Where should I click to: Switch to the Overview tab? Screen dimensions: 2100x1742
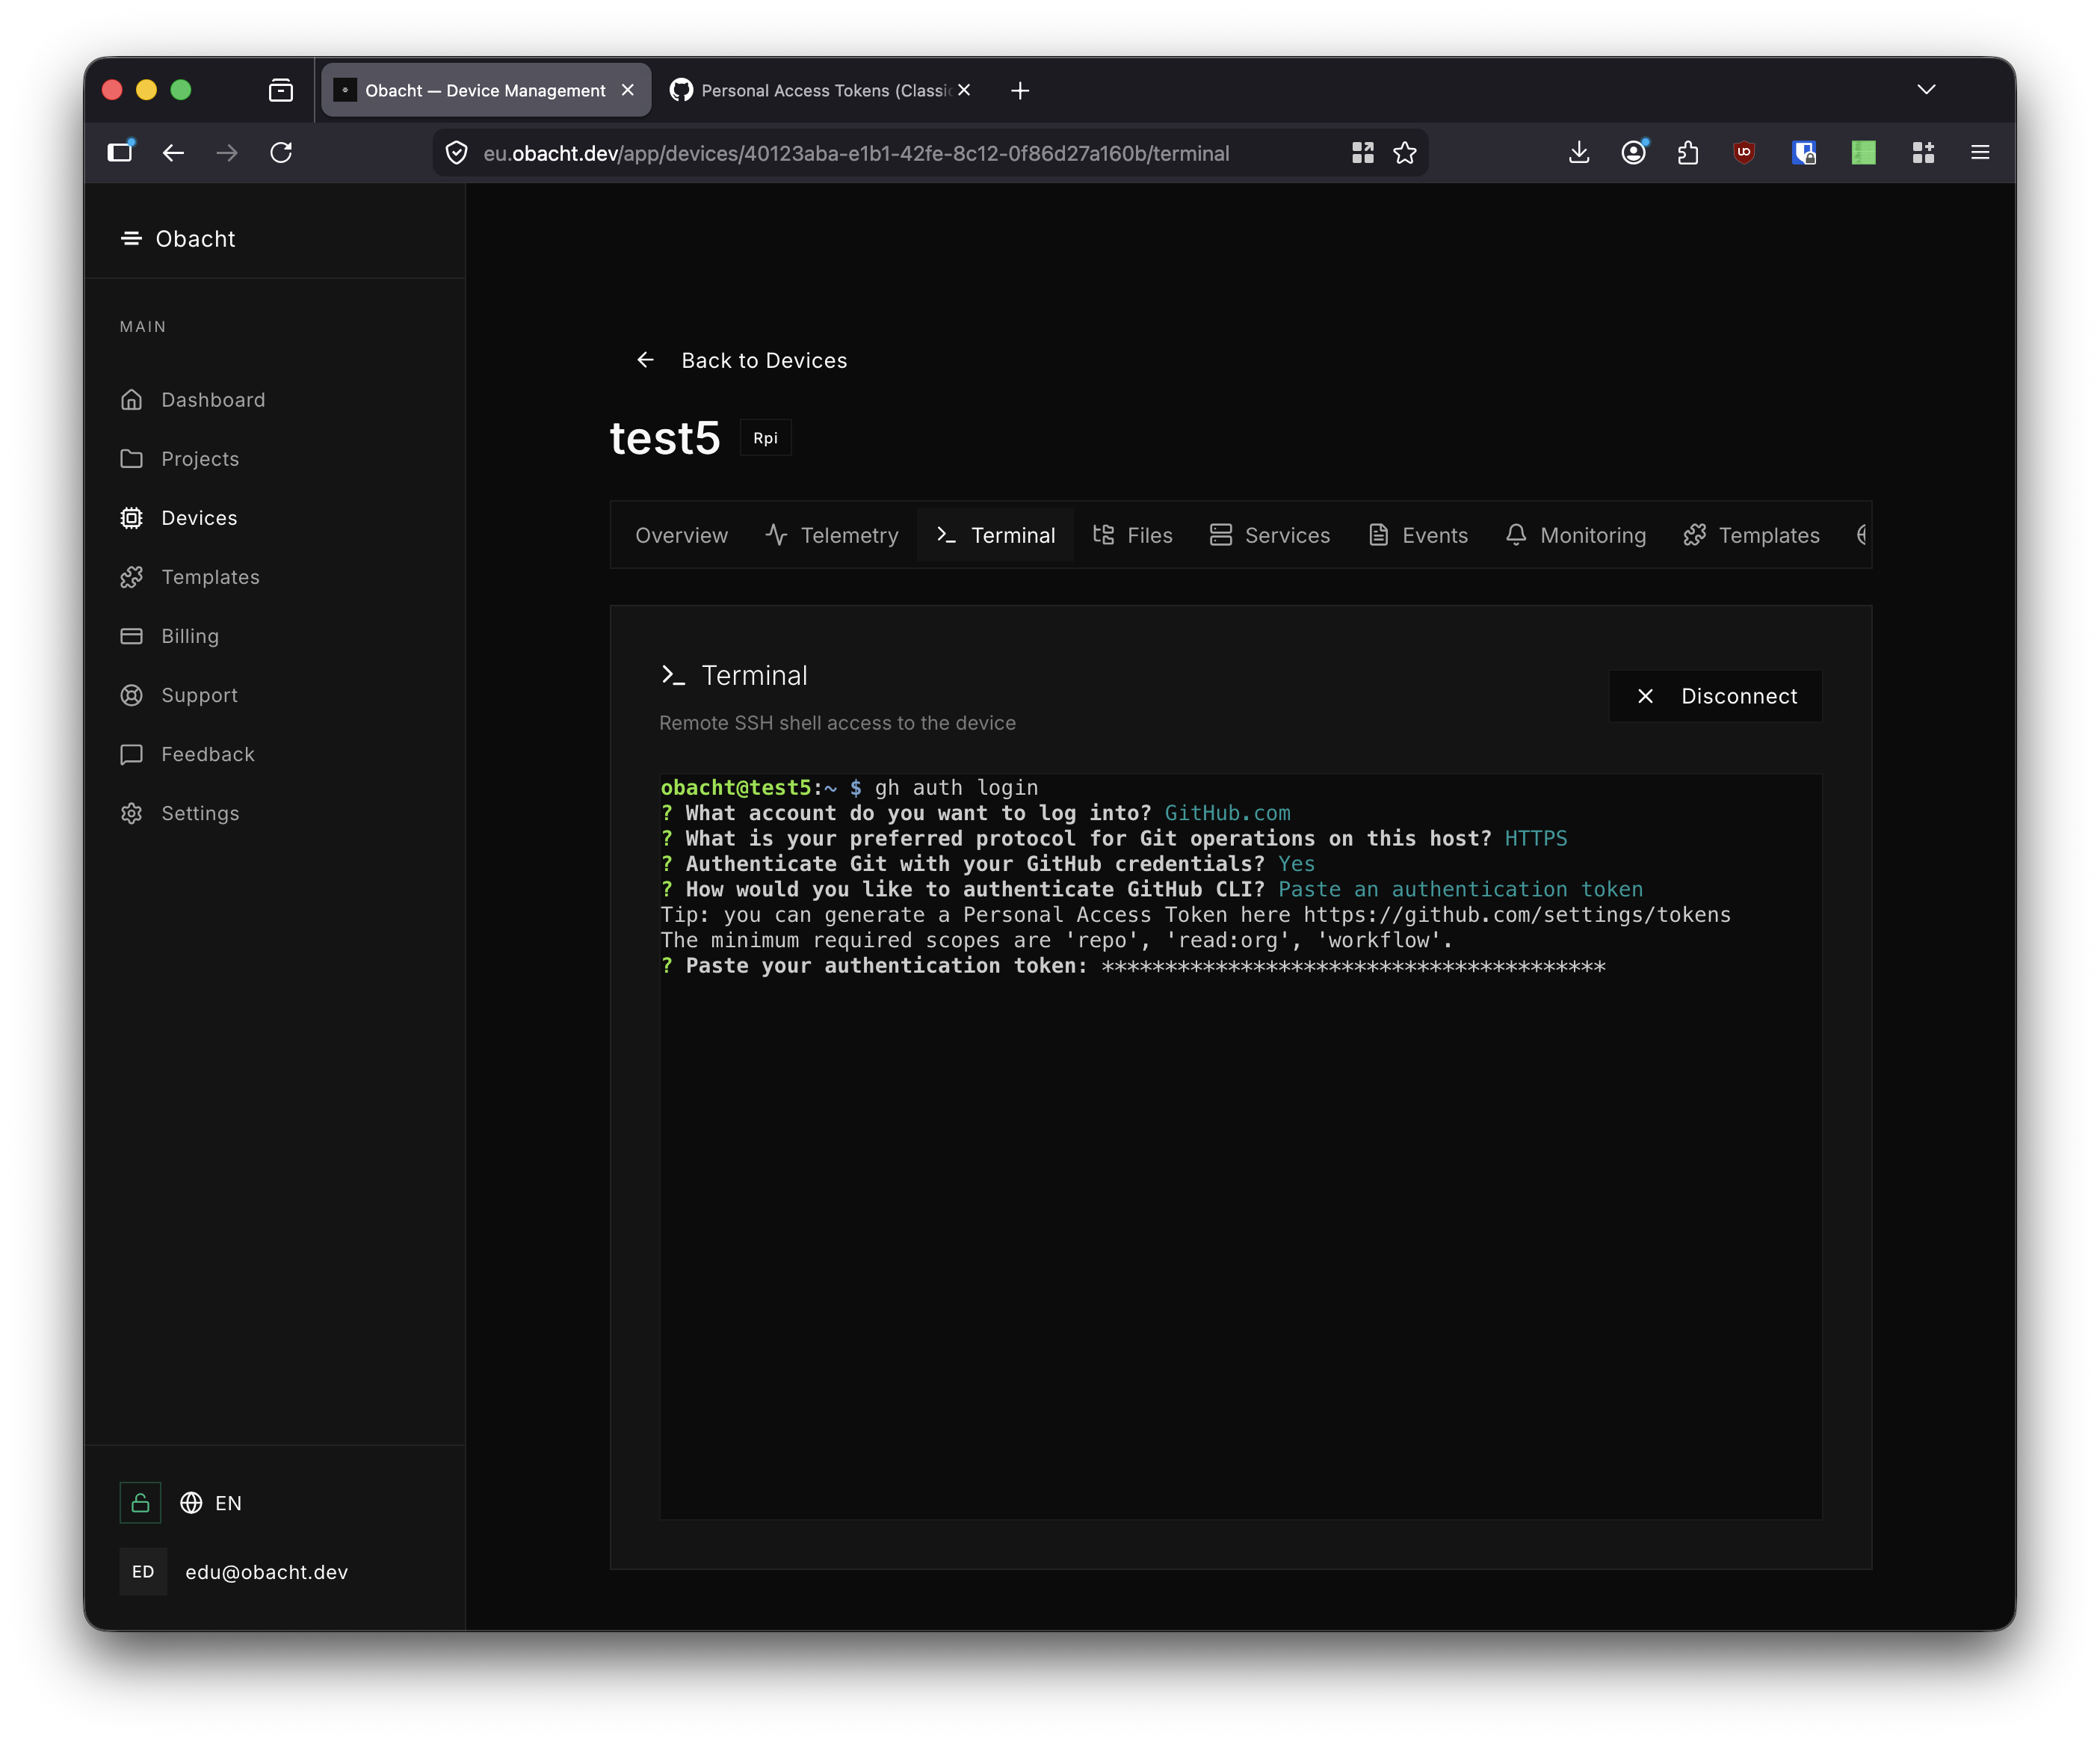coord(681,535)
